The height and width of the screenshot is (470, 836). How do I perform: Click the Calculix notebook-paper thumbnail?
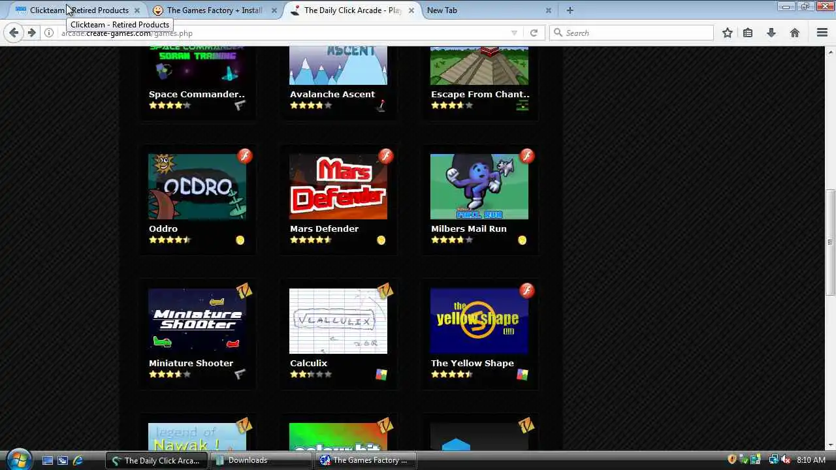[338, 321]
